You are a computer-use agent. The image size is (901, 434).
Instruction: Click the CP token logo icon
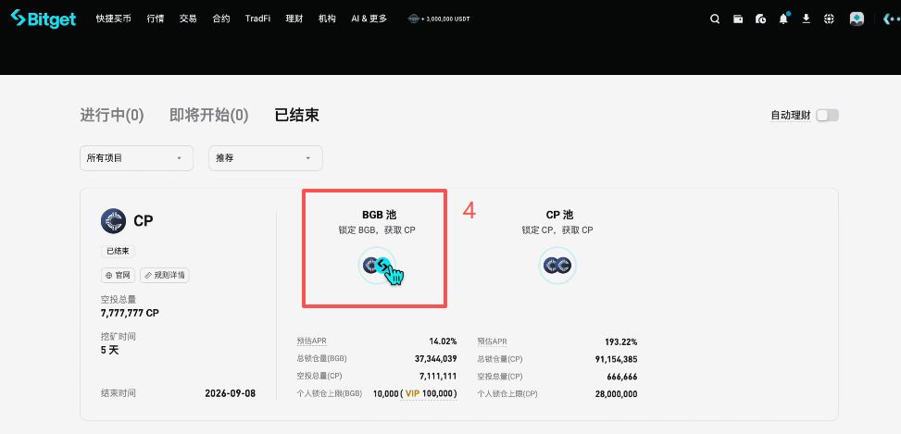point(113,221)
